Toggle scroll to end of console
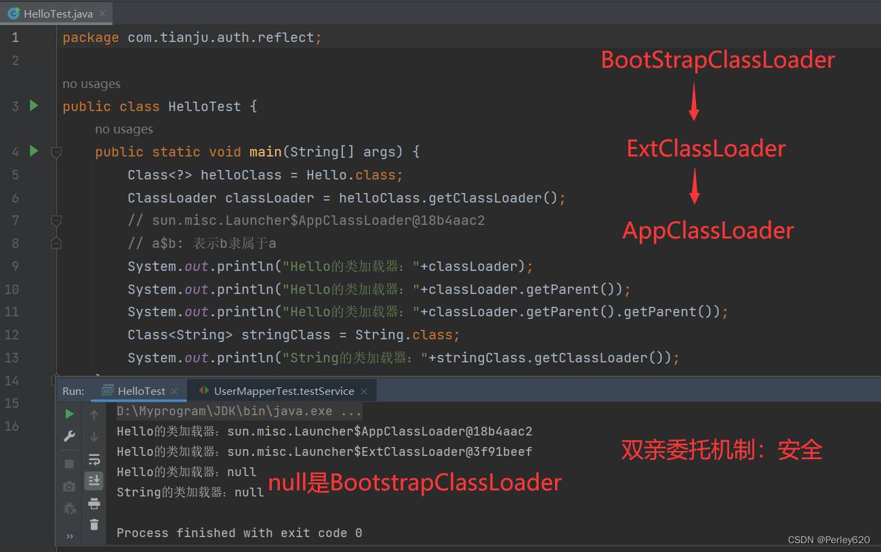This screenshot has height=552, width=881. (94, 481)
